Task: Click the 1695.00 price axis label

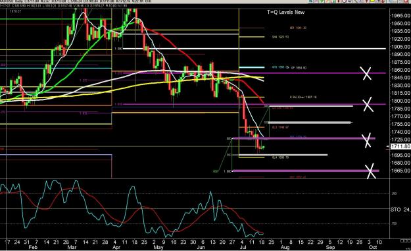Action: (400, 155)
